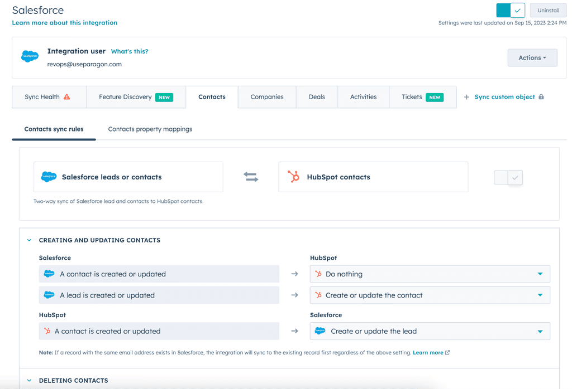Open the Create or update the contact dropdown
Screen dimensions: 572x389
[430, 295]
